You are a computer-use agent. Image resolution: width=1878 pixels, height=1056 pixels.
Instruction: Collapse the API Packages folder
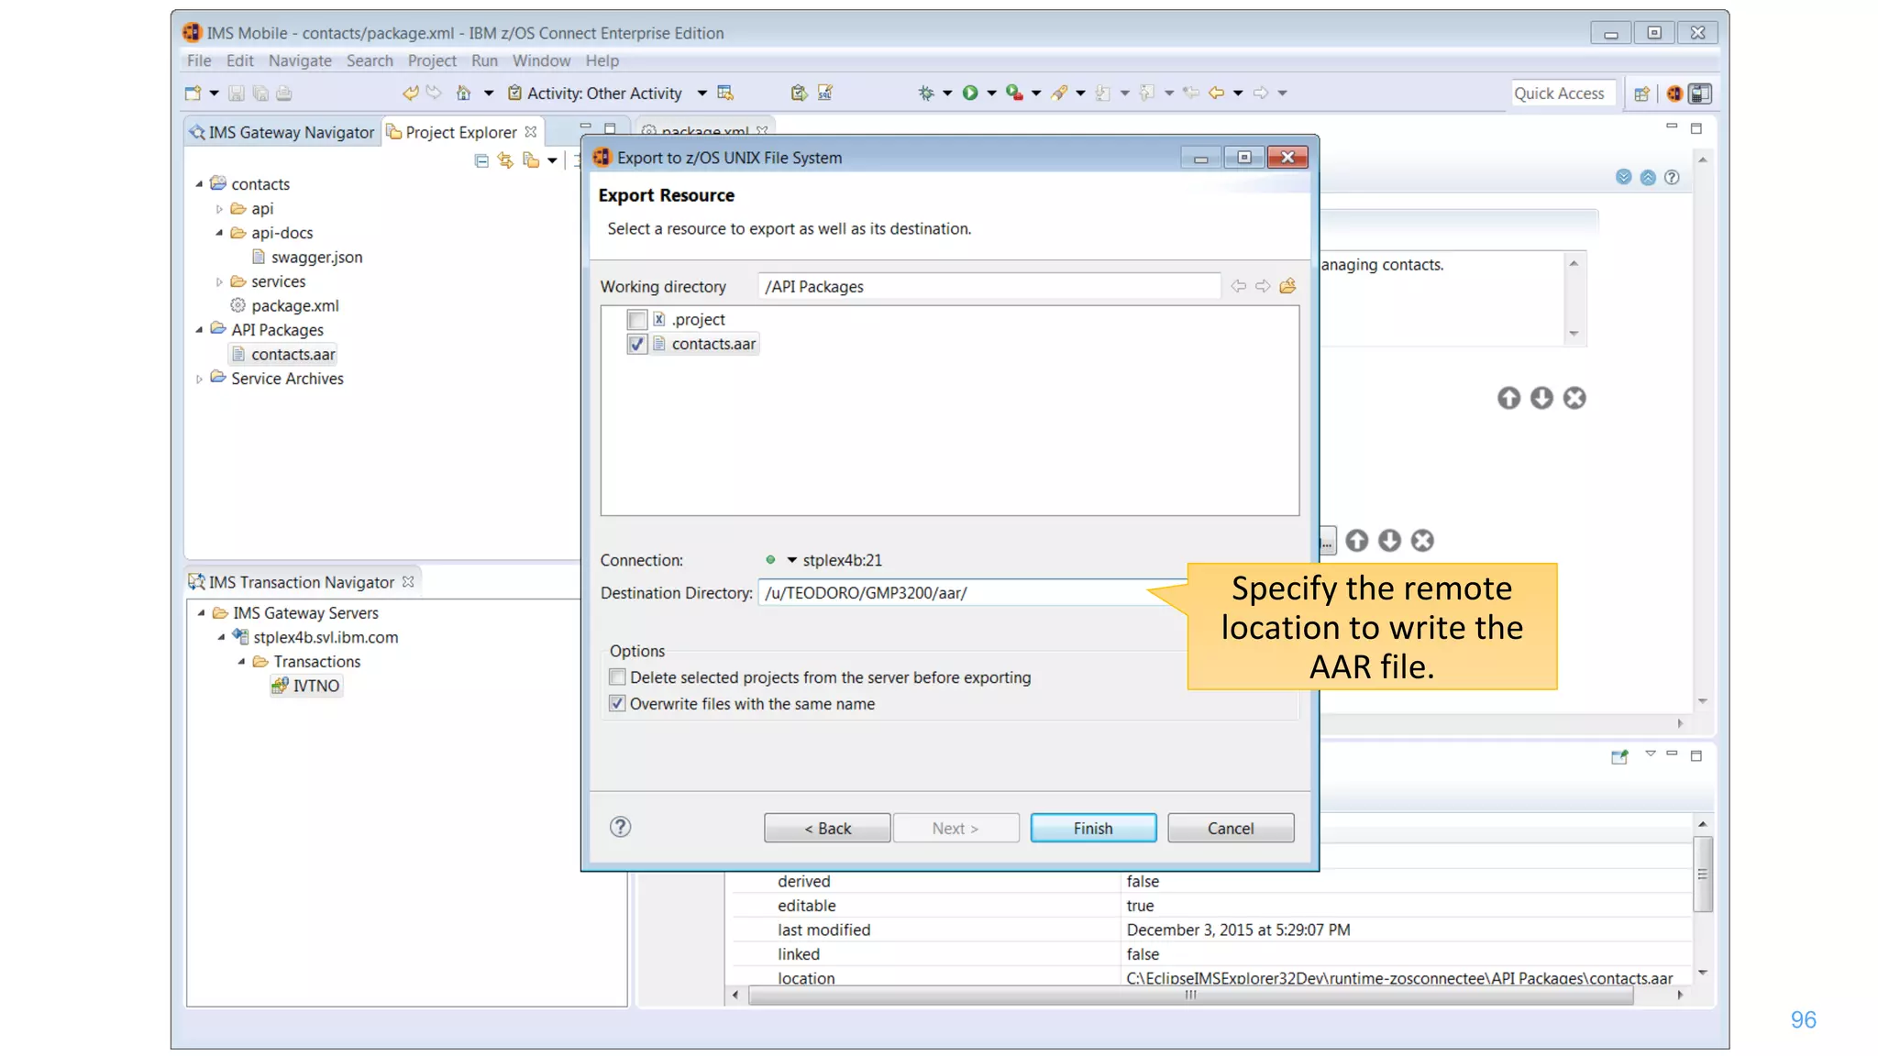point(199,330)
